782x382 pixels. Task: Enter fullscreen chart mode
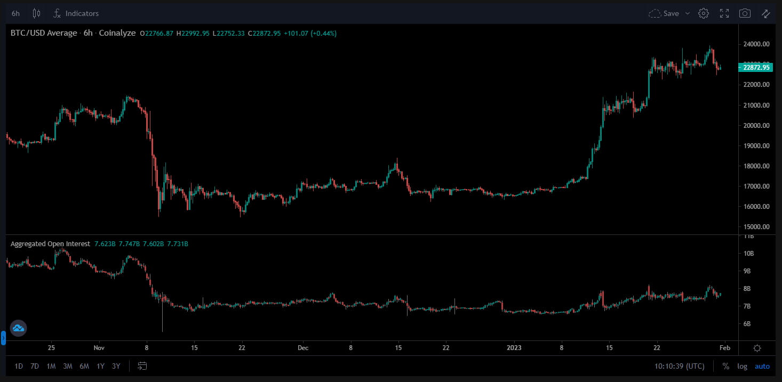(x=724, y=13)
